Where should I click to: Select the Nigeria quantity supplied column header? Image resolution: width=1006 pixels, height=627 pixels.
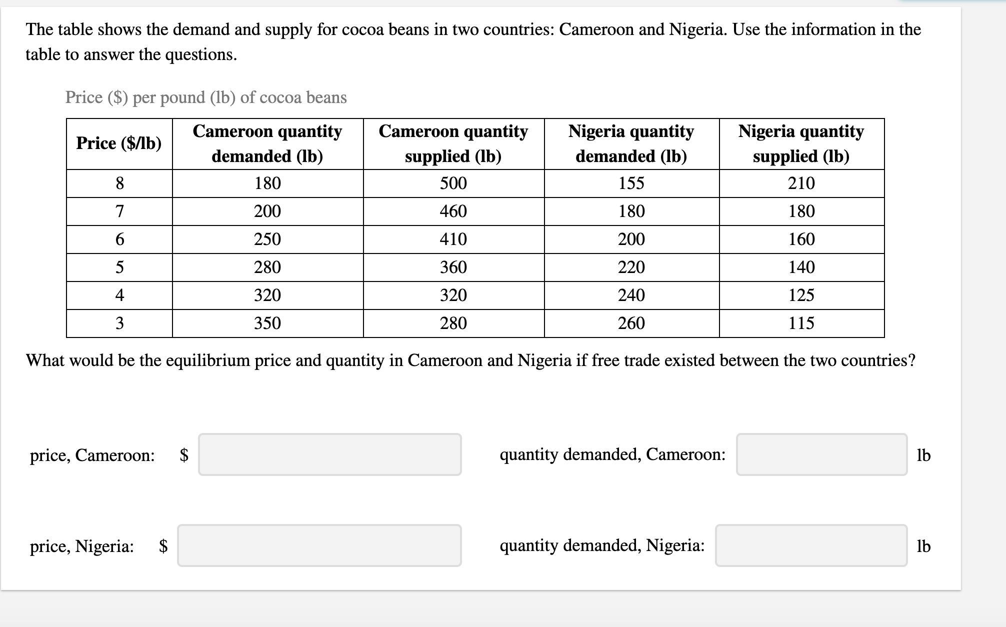point(801,143)
